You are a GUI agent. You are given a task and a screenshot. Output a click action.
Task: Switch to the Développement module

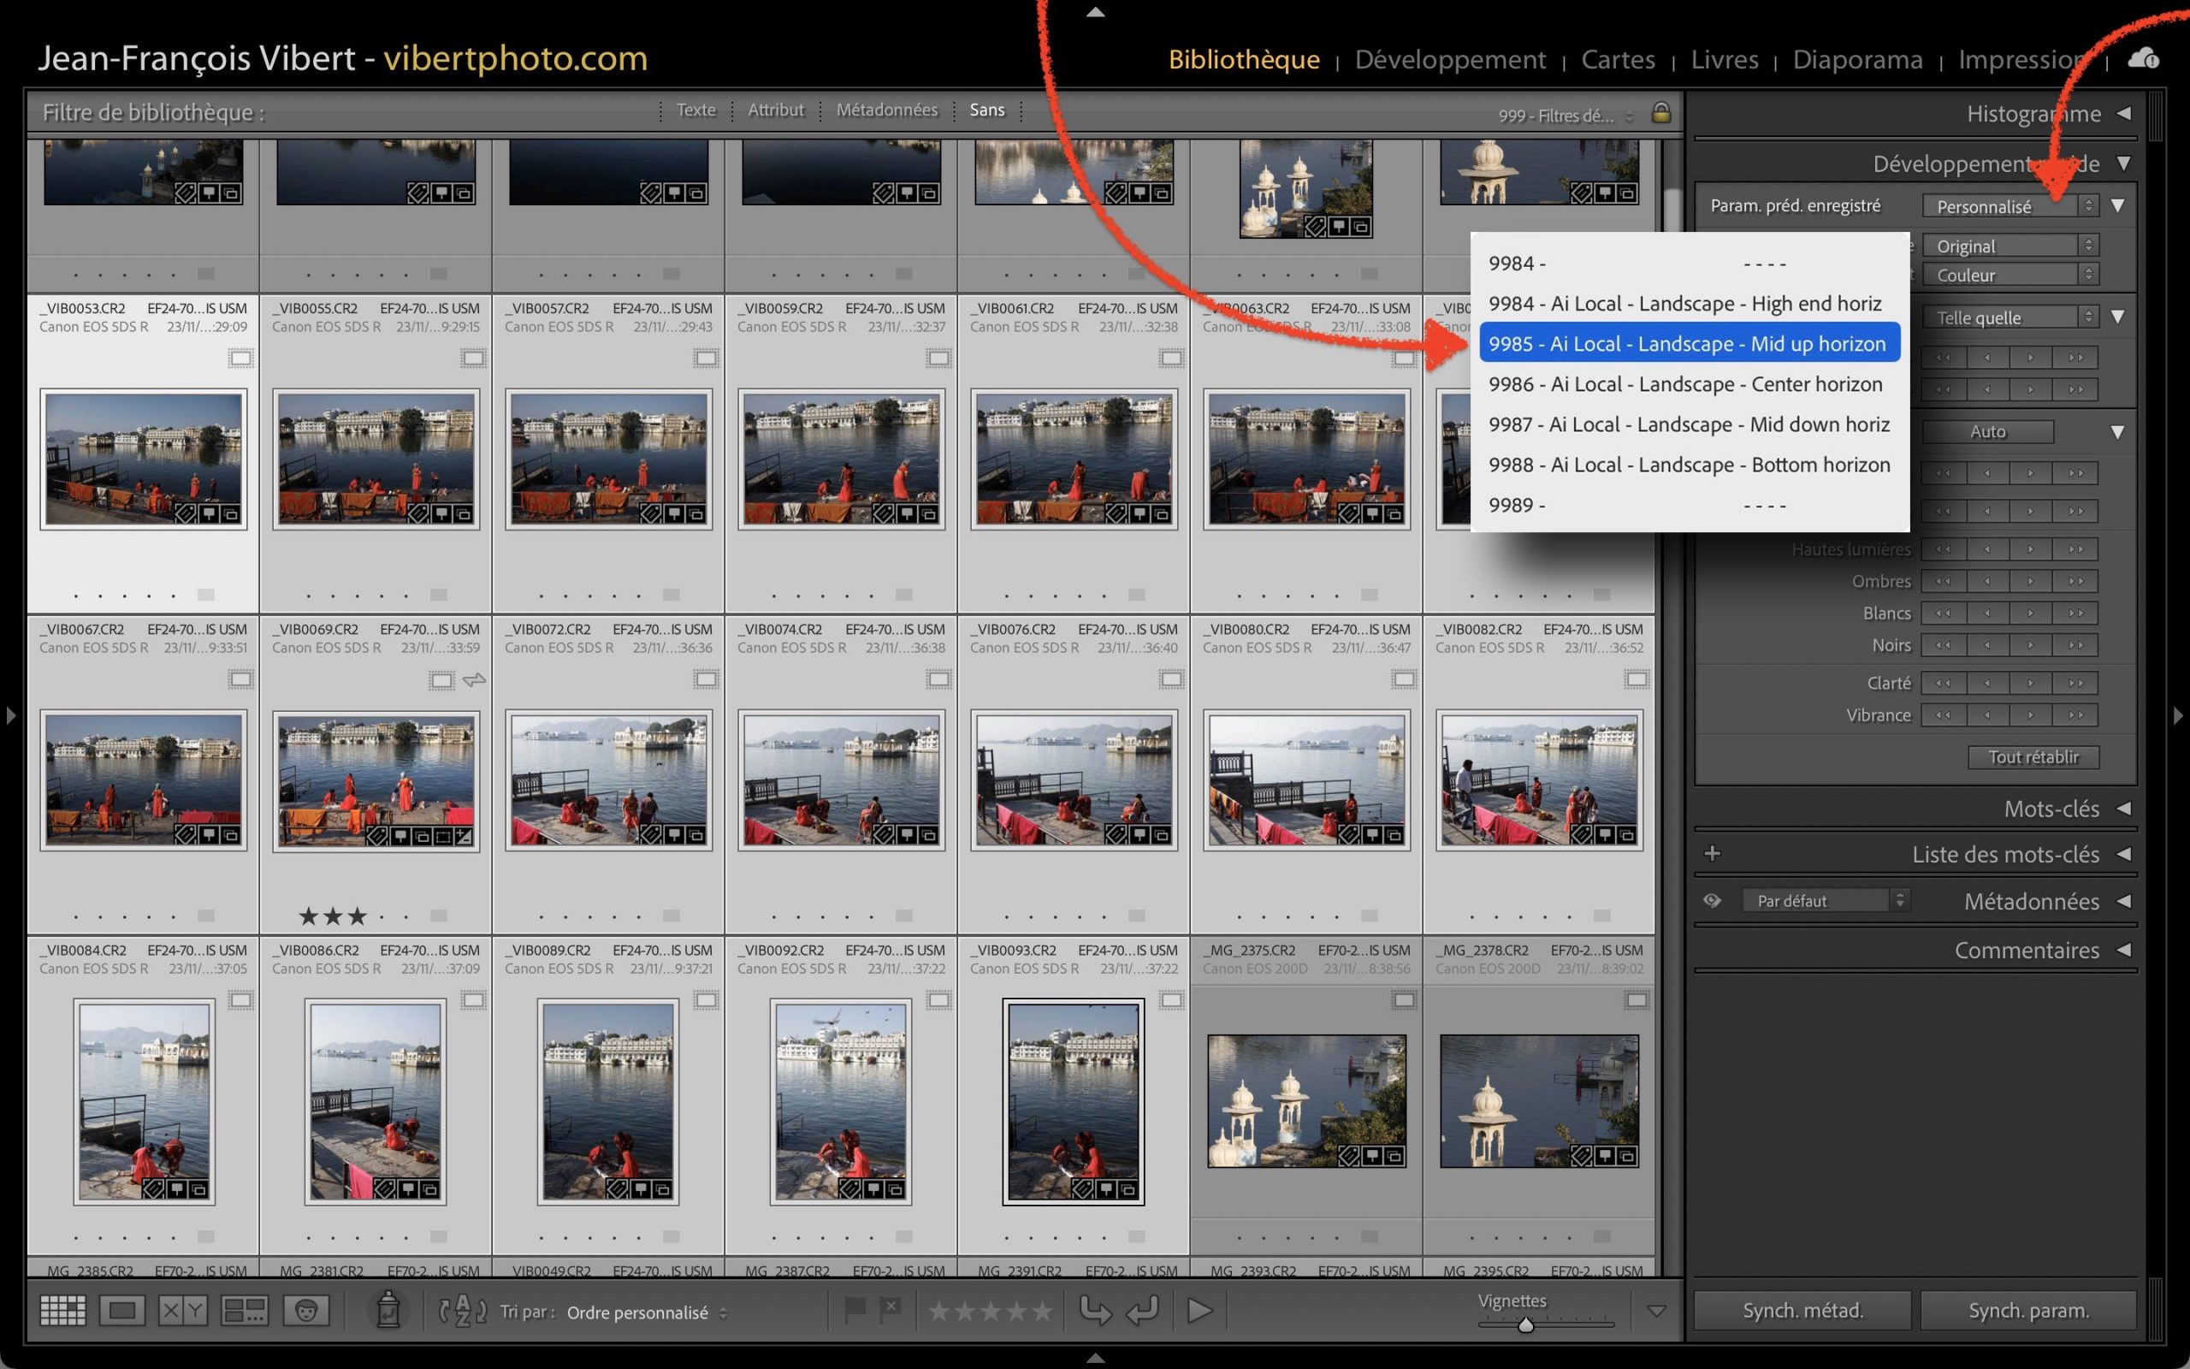[x=1450, y=60]
